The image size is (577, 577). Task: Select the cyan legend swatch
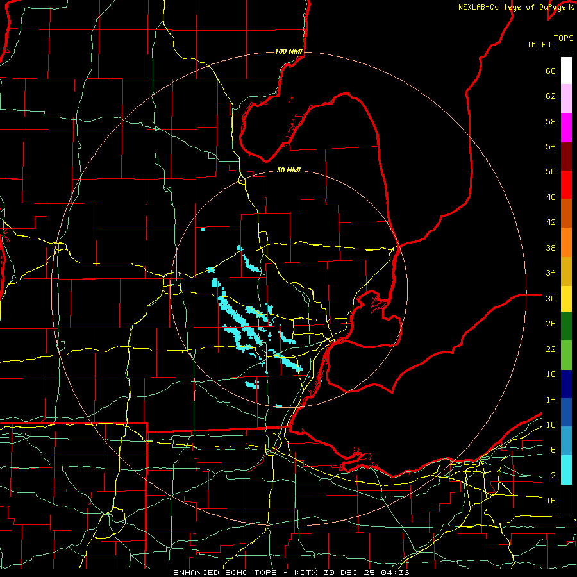[x=566, y=470]
